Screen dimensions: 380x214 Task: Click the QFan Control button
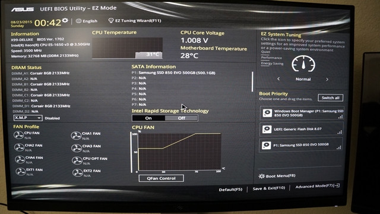pos(161,178)
